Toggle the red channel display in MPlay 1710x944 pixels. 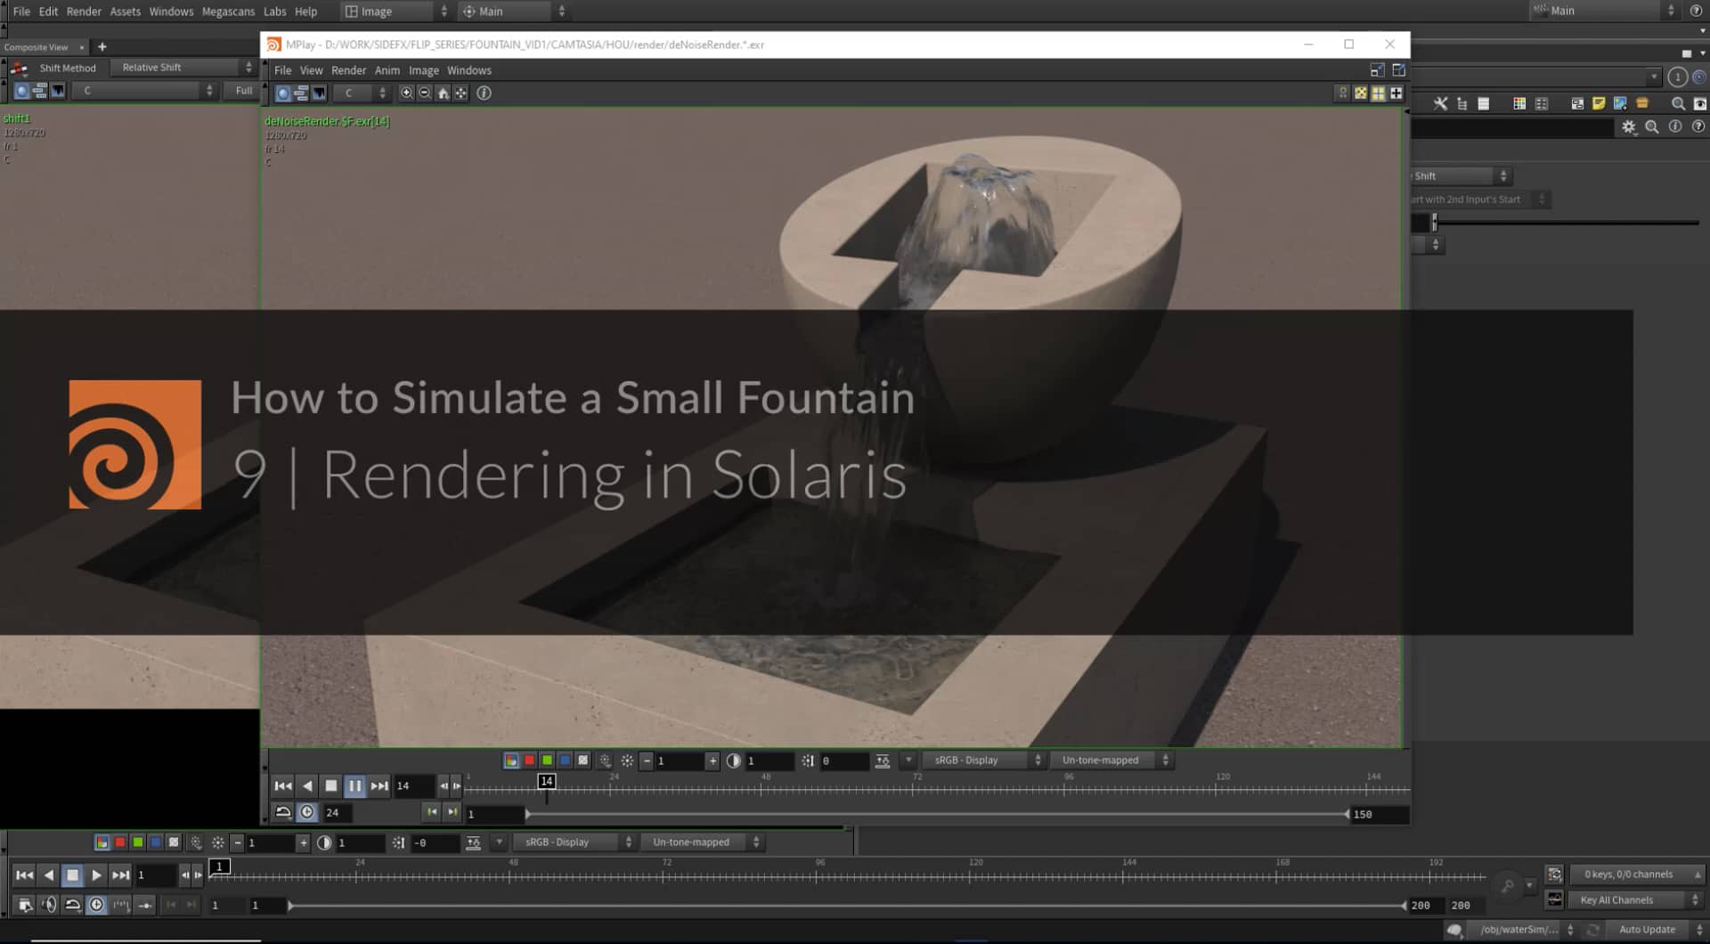click(528, 761)
